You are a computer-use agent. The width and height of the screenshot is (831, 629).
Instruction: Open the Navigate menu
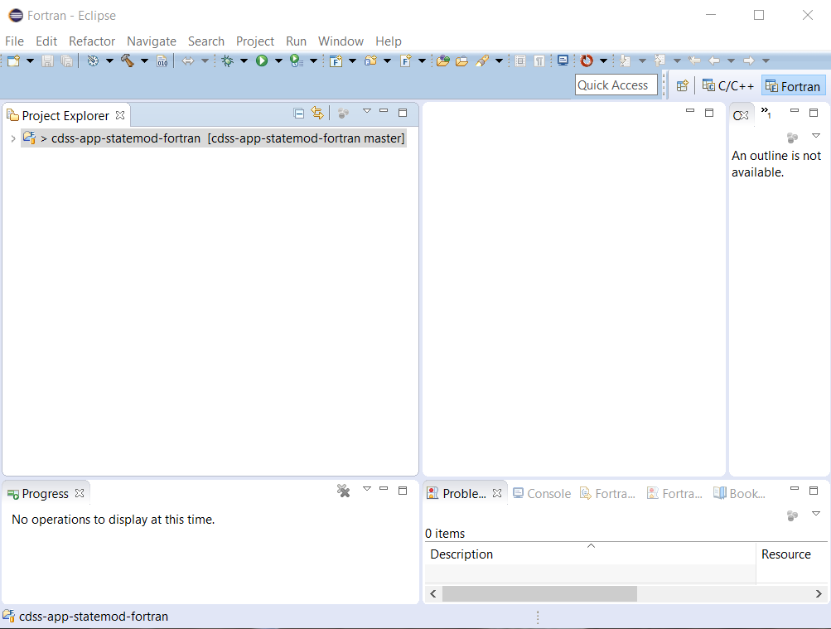[x=152, y=41]
